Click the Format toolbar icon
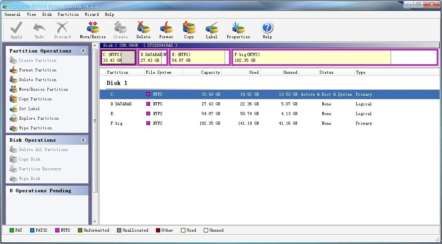The height and width of the screenshot is (244, 442). click(x=166, y=28)
